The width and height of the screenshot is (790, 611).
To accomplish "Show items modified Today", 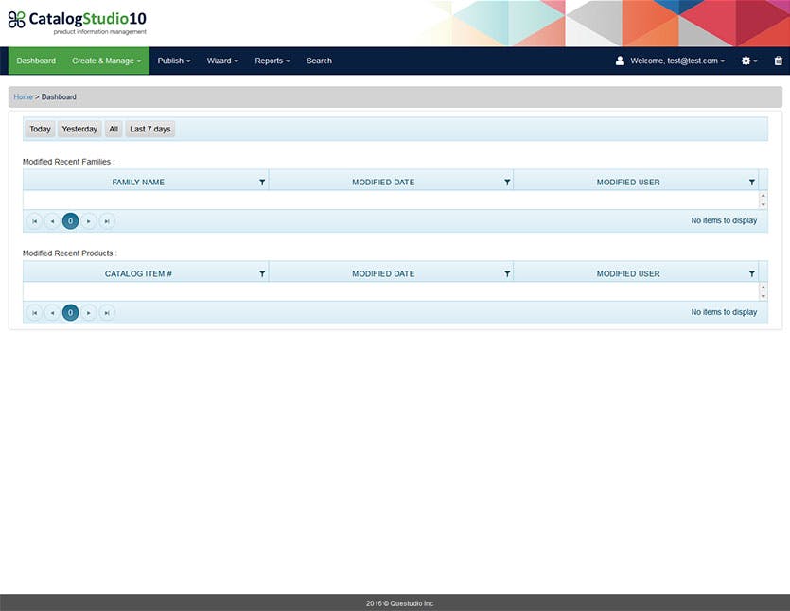I will [x=40, y=129].
